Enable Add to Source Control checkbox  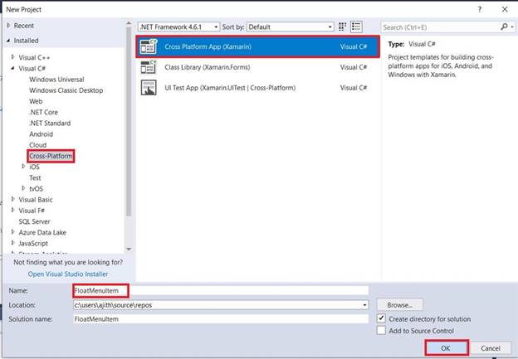(x=381, y=330)
